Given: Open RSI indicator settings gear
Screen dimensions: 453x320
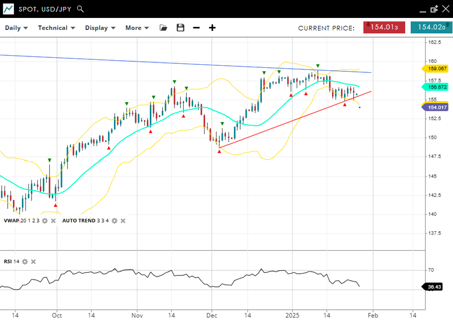Looking at the screenshot, I should 25,262.
